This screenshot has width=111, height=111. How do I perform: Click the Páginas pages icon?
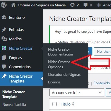[x=4, y=58]
